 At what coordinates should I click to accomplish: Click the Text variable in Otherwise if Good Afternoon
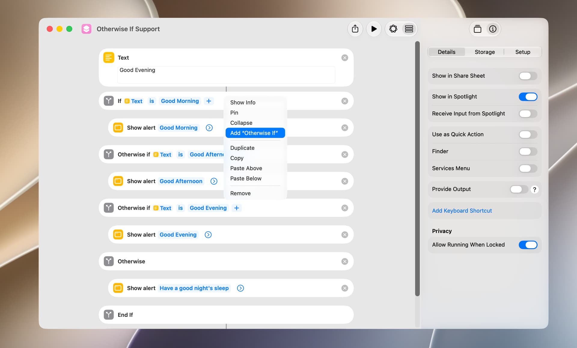pos(162,154)
